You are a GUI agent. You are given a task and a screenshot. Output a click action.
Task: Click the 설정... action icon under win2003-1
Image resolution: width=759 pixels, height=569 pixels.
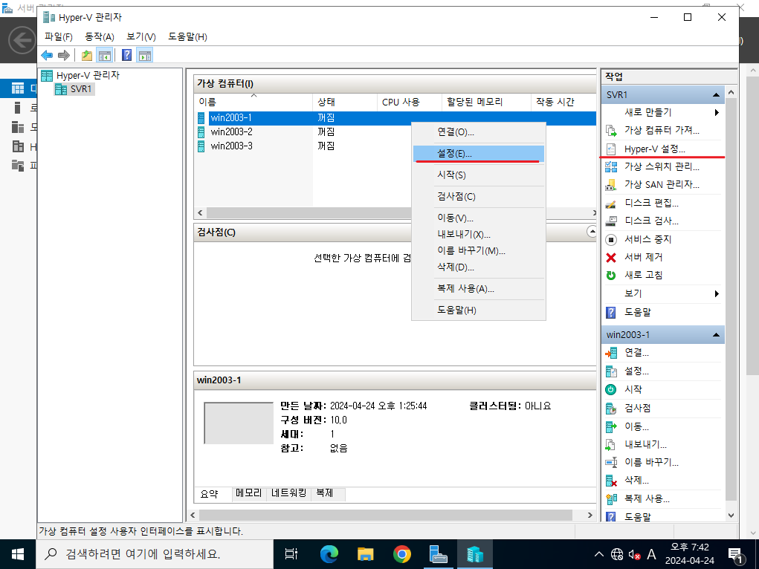pos(611,371)
